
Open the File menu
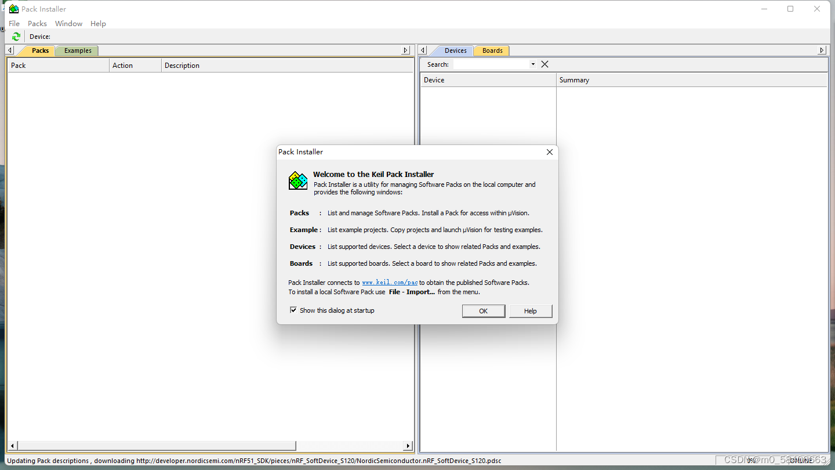click(x=14, y=23)
